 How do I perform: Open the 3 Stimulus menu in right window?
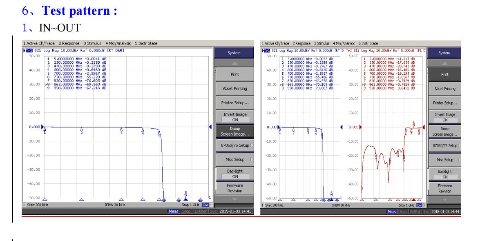322,43
